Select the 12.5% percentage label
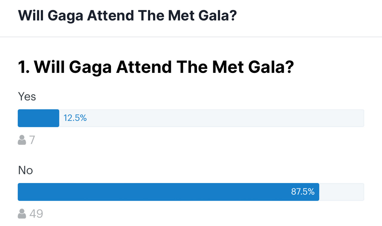The image size is (382, 226). (75, 118)
